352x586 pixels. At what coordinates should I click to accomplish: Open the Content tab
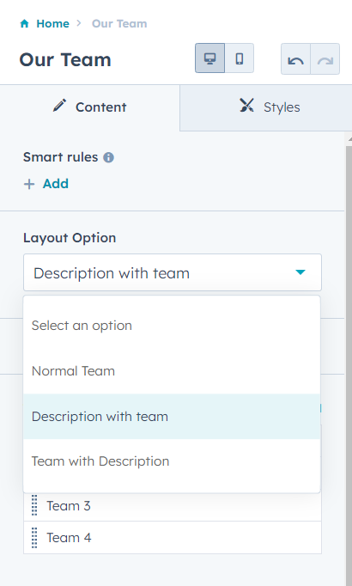89,107
